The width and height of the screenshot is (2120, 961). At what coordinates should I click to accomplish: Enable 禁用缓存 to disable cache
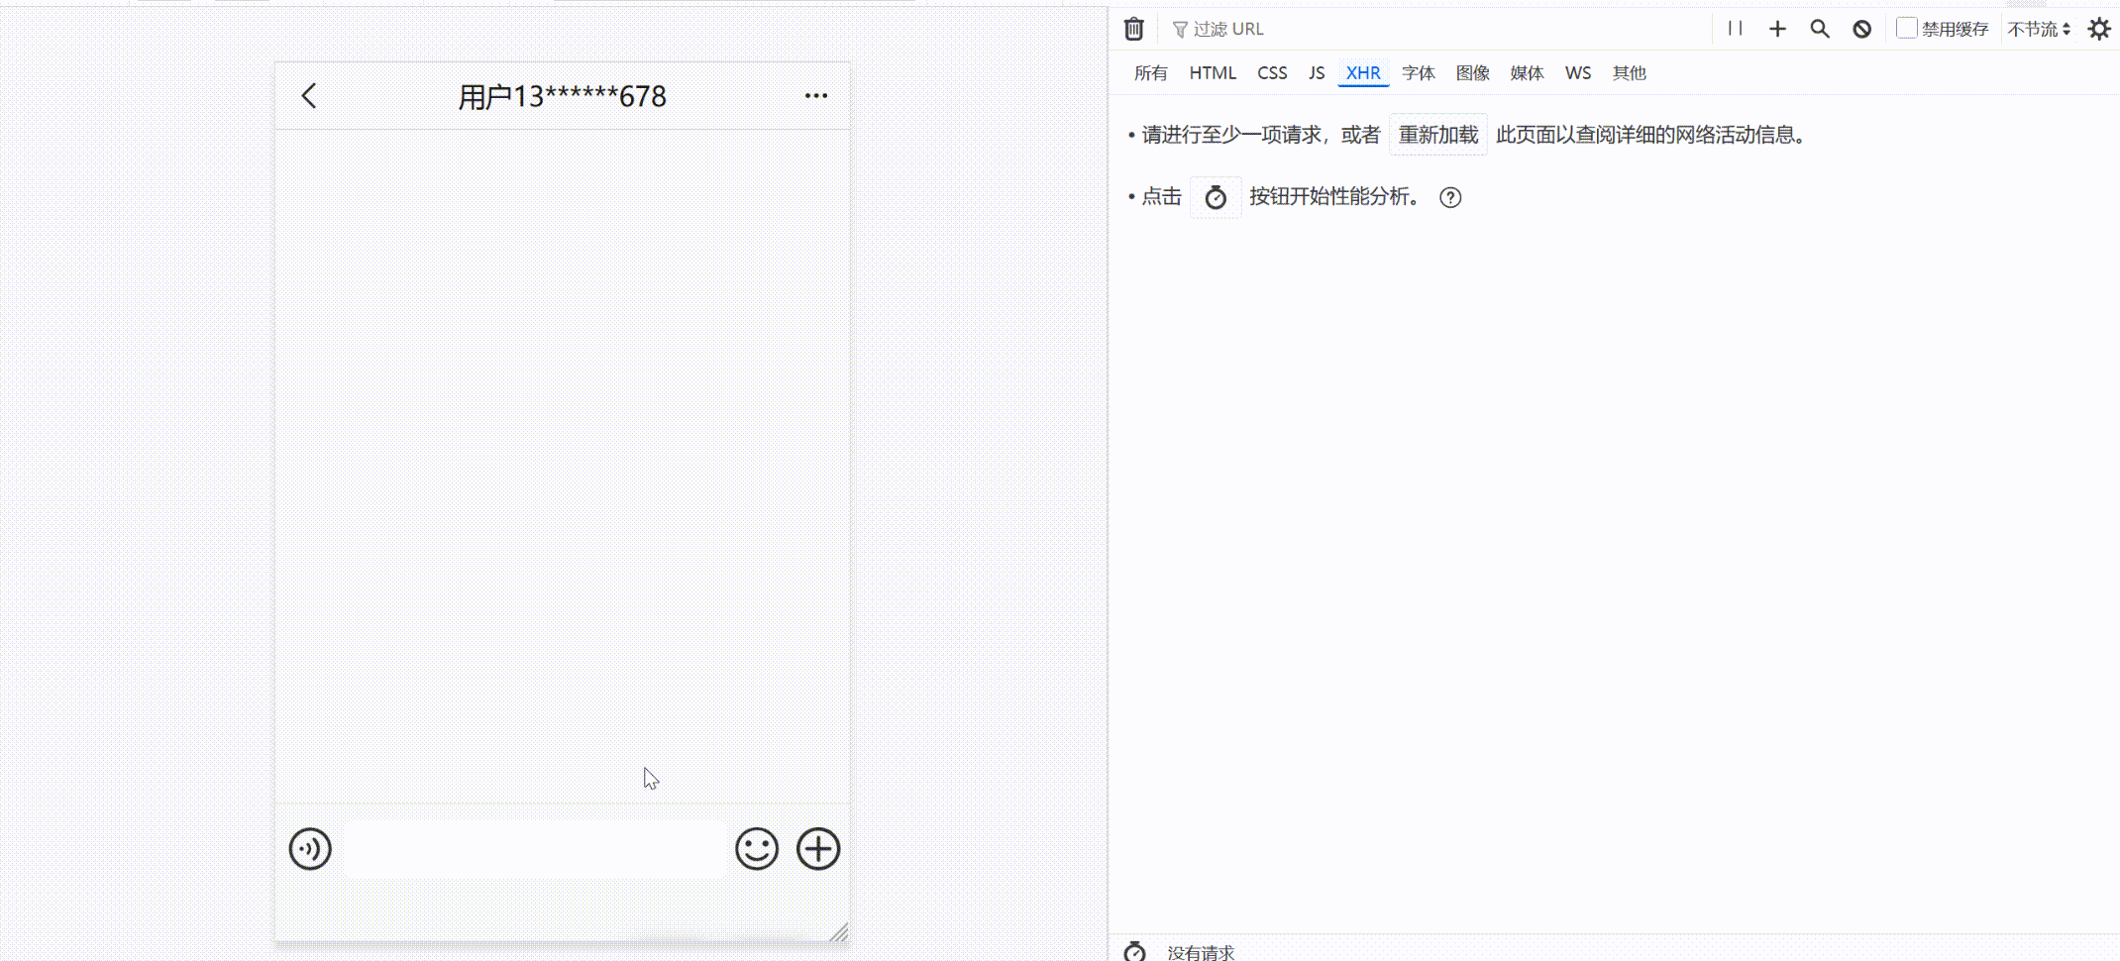1905,28
